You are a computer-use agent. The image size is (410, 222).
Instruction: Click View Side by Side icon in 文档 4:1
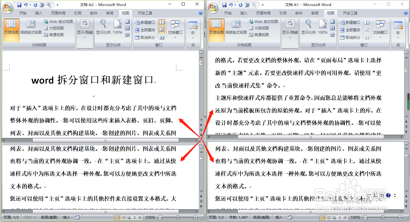(367, 23)
